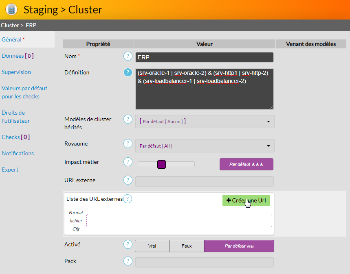Show help tooltip for Royaume
350x274 pixels.
pyautogui.click(x=128, y=144)
